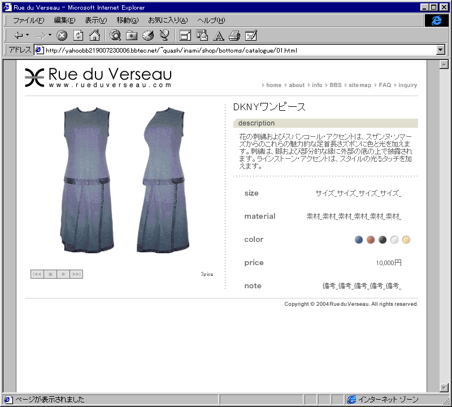Follow the info navigation link
The width and height of the screenshot is (452, 407).
coord(317,85)
